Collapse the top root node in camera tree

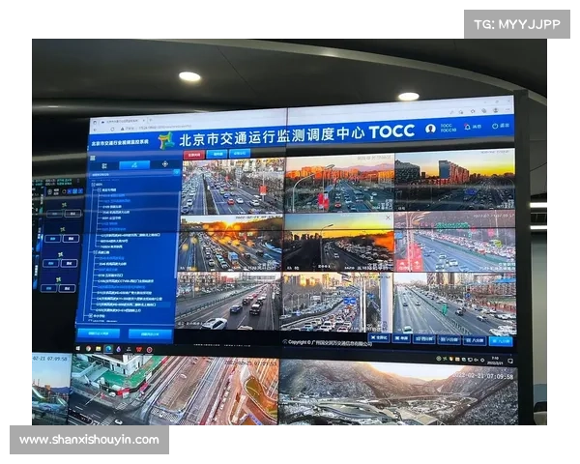(94, 184)
